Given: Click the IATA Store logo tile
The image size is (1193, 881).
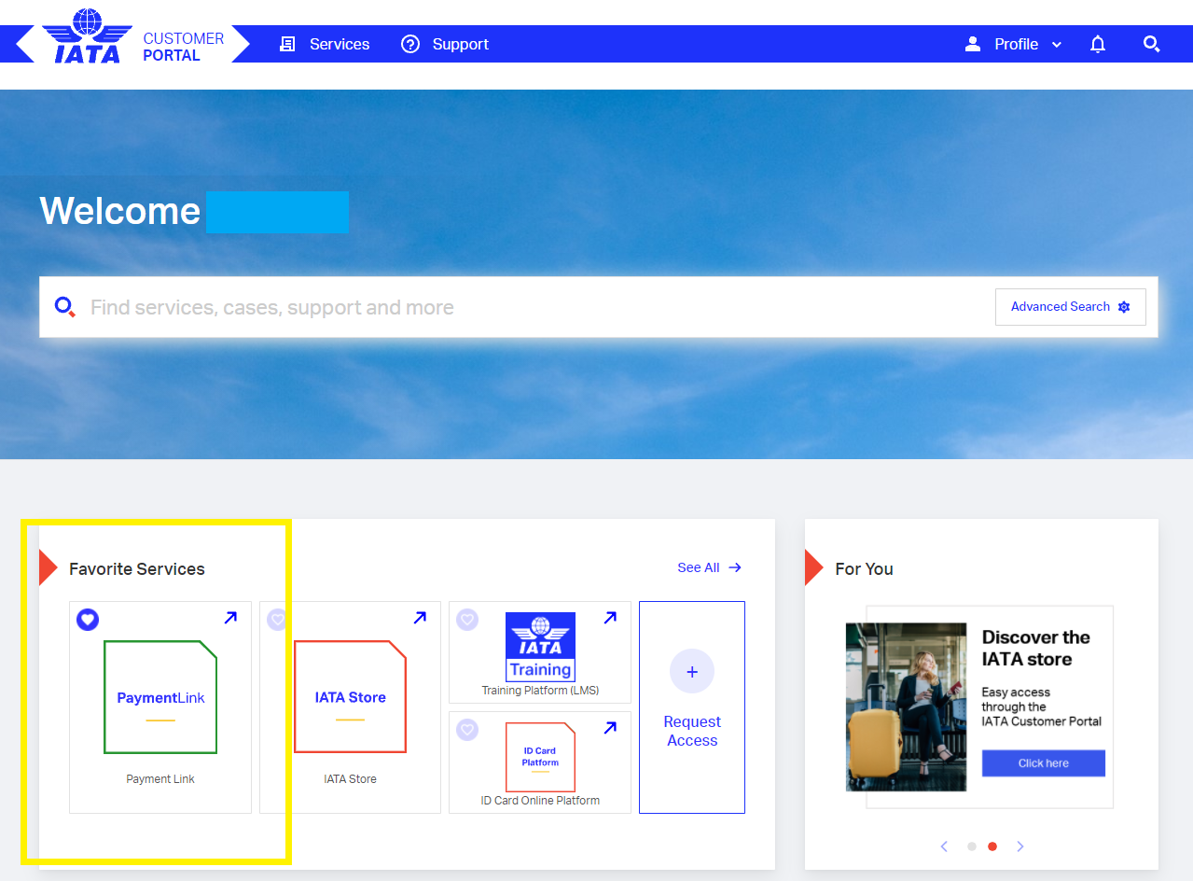Looking at the screenshot, I should [x=350, y=696].
